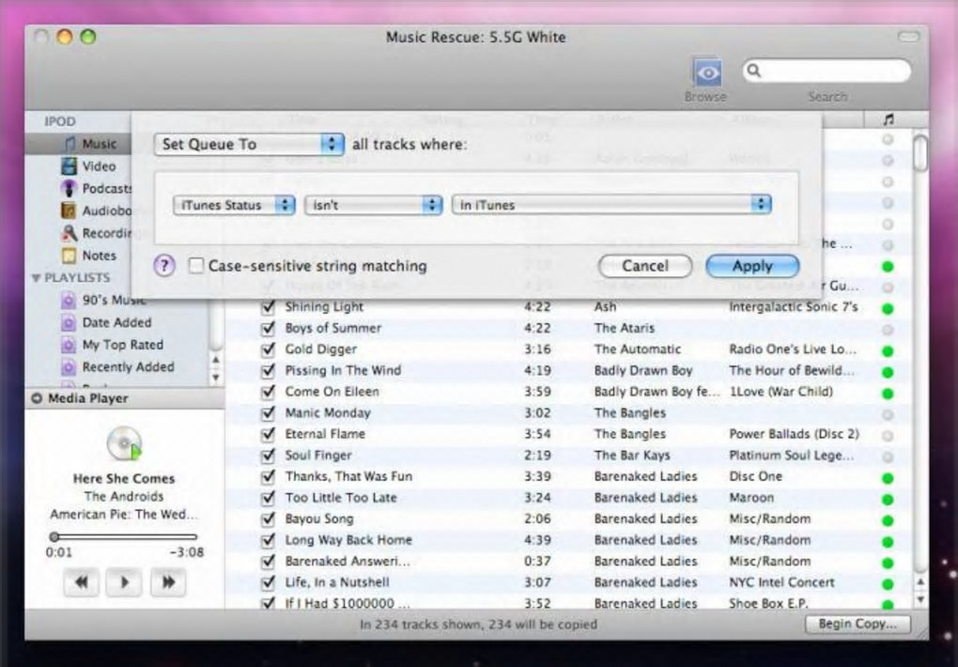This screenshot has width=958, height=667.
Task: Click the Media Player disc artwork icon
Action: coord(124,443)
